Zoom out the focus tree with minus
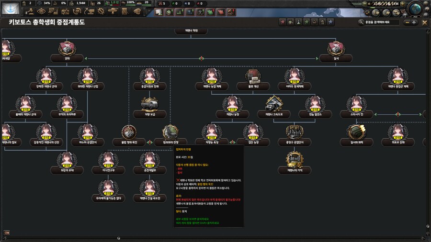The image size is (431, 242). 407,22
